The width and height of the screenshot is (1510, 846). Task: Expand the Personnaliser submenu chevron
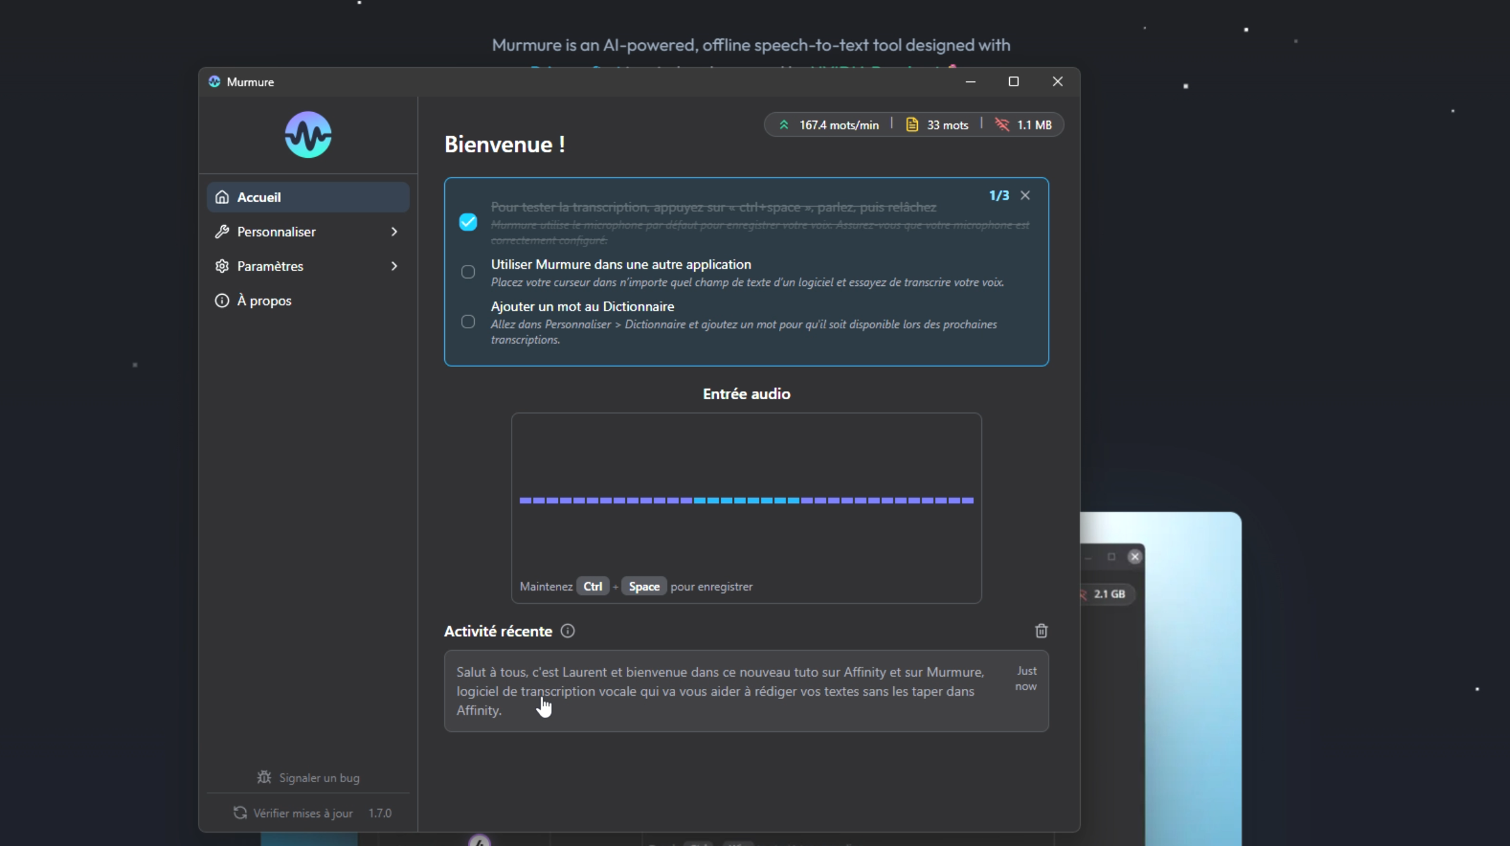click(394, 232)
